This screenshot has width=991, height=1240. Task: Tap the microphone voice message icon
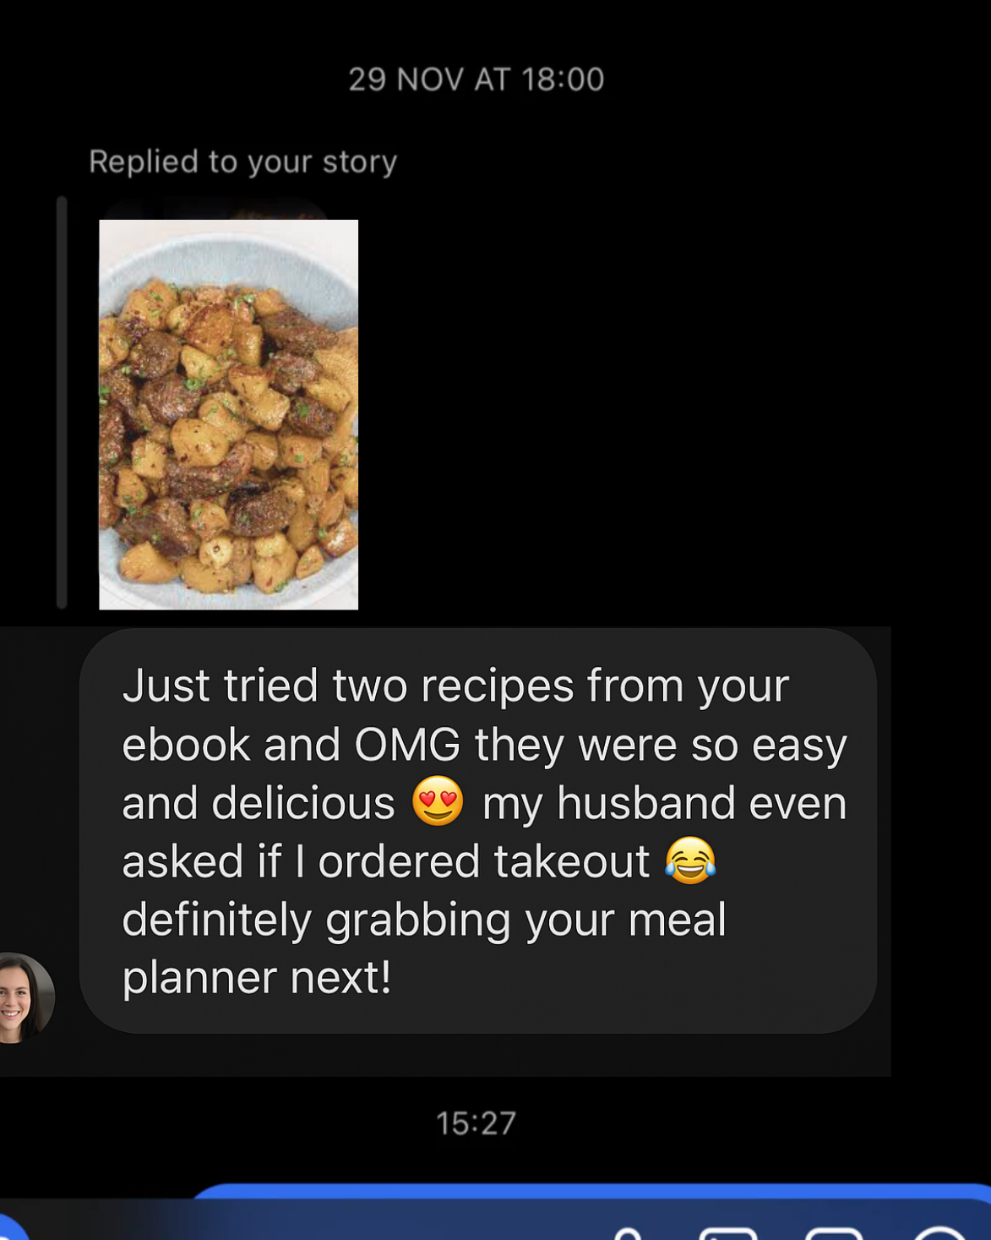[628, 1233]
